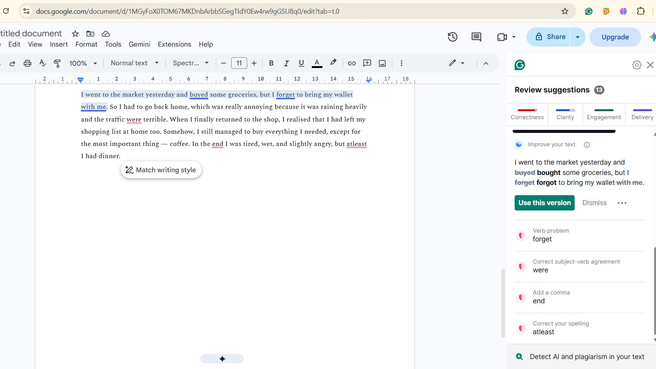This screenshot has width=656, height=369.
Task: Increase the font size
Action: (254, 63)
